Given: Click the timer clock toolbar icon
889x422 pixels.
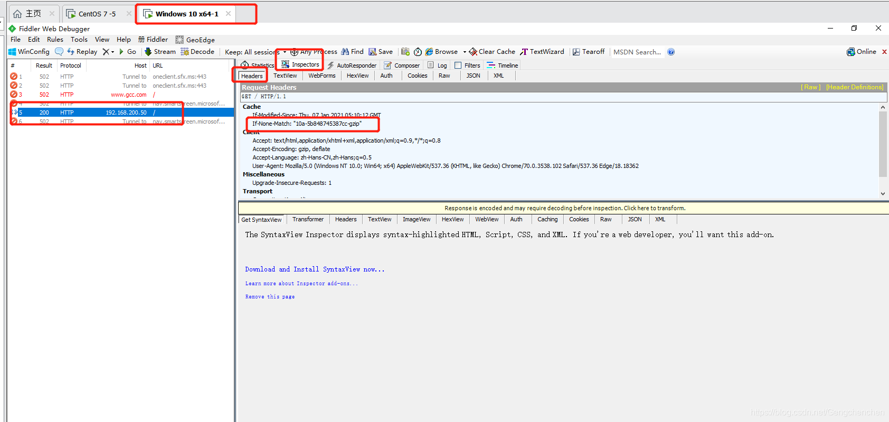Looking at the screenshot, I should (x=418, y=52).
